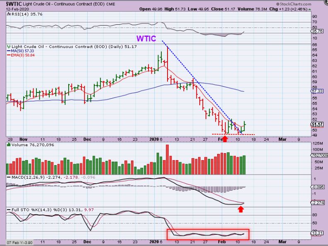The image size is (328, 246).
Task: Click the red EMA(8) legend line marker
Action: click(x=9, y=55)
